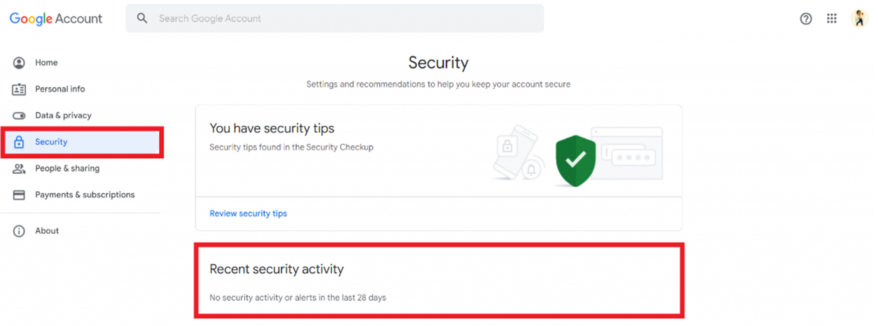Screen dimensions: 878x326
Task: Select People & sharing menu entry
Action: [67, 169]
